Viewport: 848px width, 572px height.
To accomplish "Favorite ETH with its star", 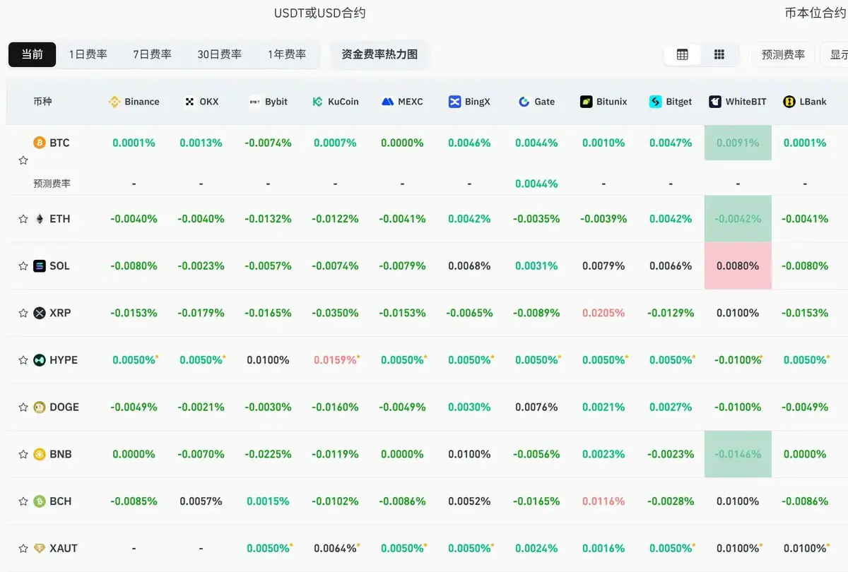I will 23,219.
